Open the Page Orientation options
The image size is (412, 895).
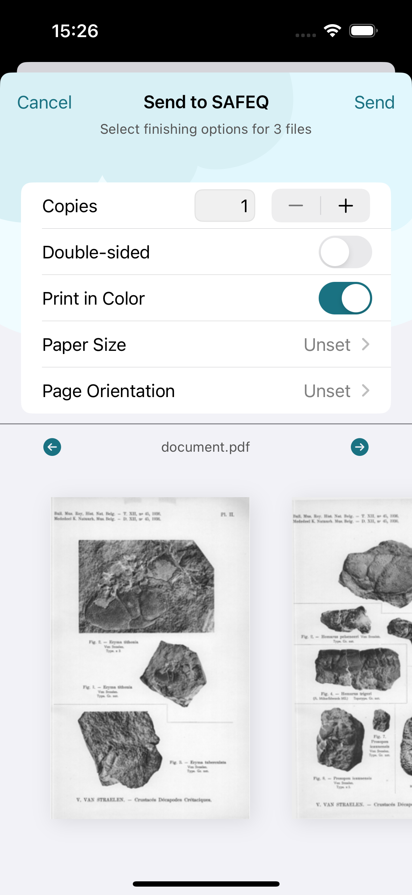(206, 391)
